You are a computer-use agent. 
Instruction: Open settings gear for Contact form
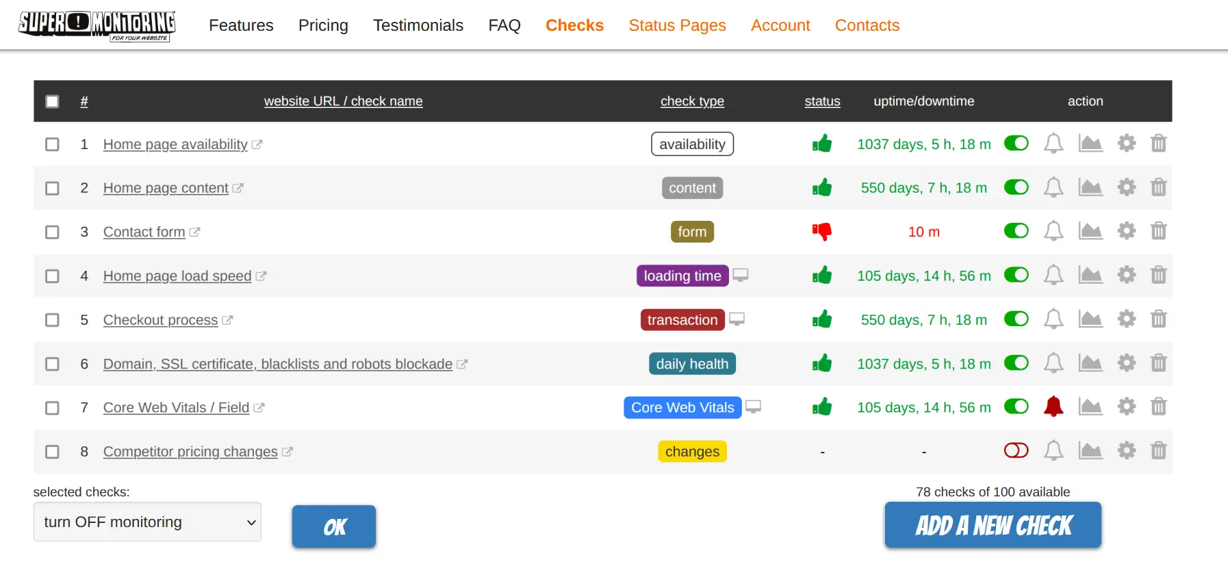tap(1127, 231)
